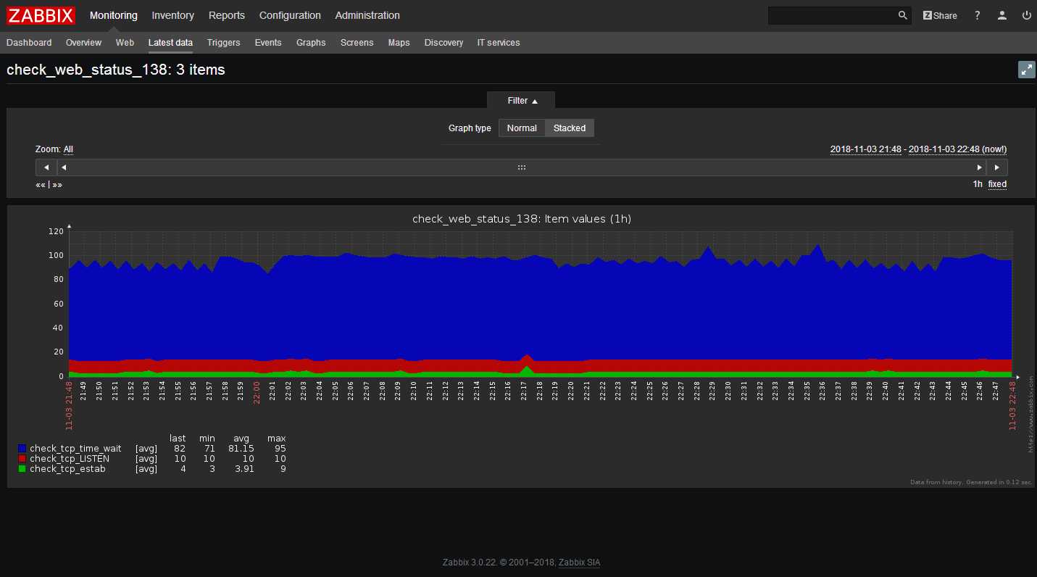Click the Zabbix logo

[41, 15]
